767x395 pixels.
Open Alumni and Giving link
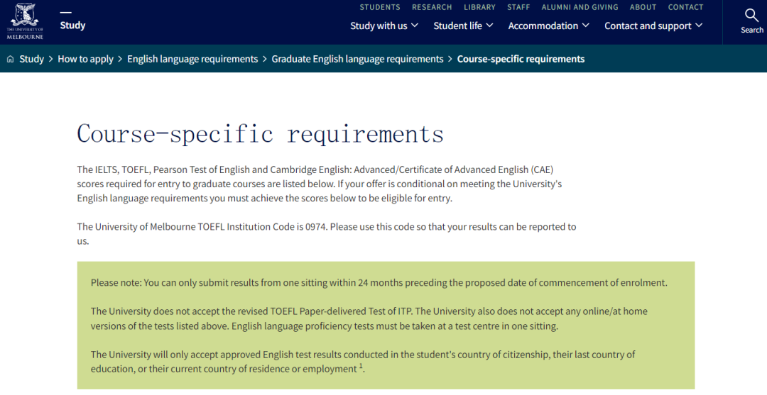[580, 7]
